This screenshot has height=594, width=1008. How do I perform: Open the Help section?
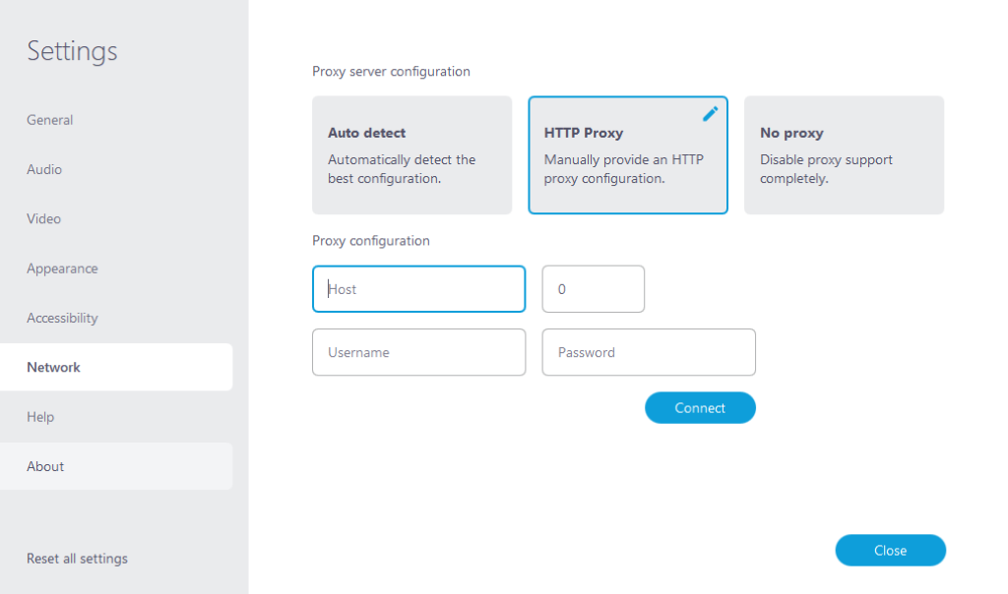[40, 417]
